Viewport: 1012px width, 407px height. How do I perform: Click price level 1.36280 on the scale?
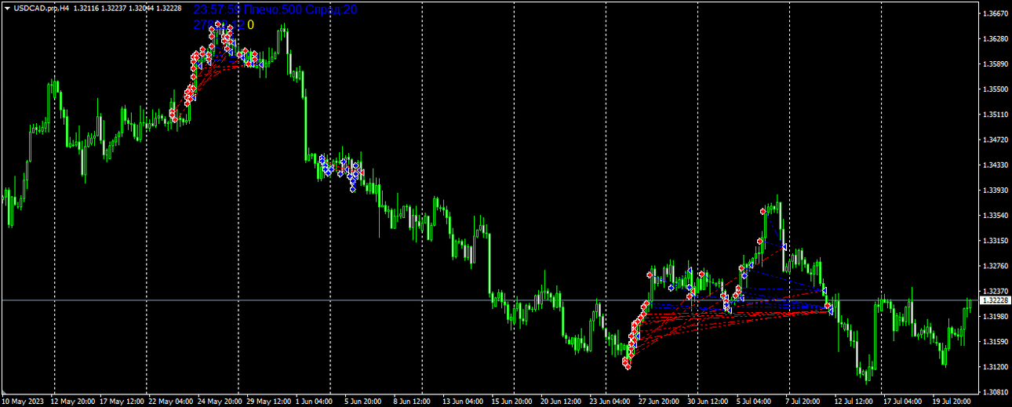995,38
